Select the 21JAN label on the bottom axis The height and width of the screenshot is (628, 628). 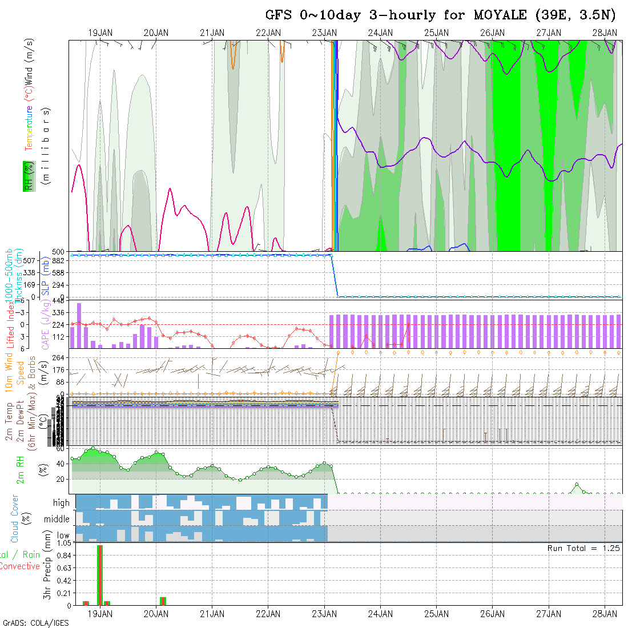[212, 614]
